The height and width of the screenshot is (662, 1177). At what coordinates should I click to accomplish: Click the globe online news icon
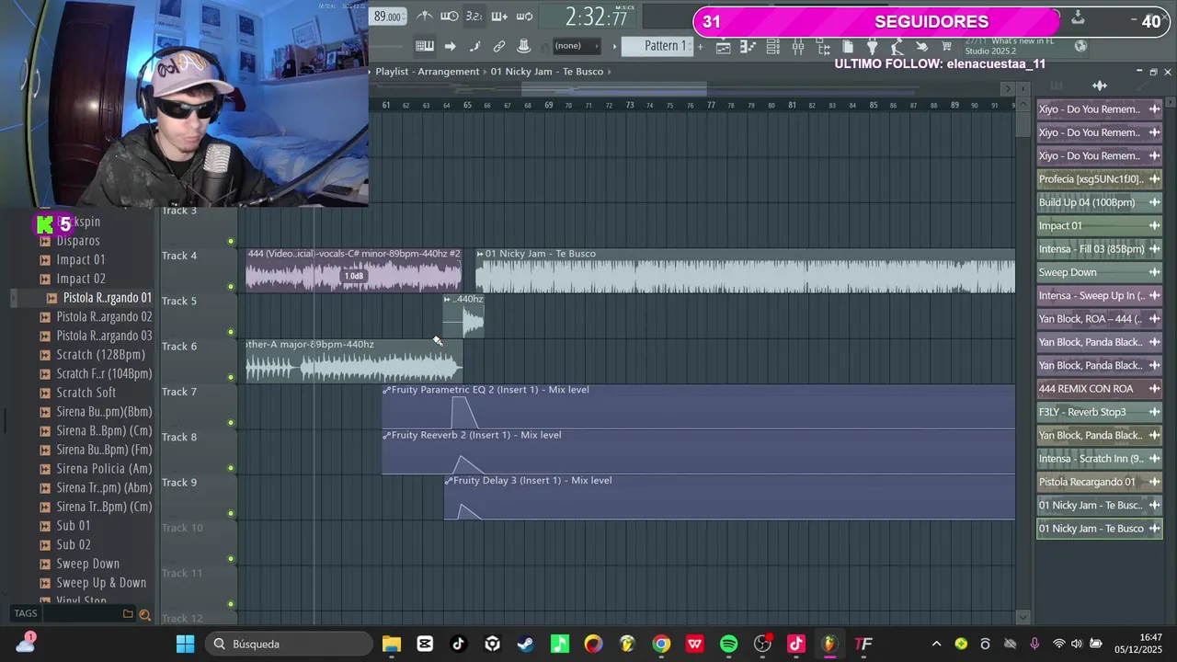(1080, 46)
